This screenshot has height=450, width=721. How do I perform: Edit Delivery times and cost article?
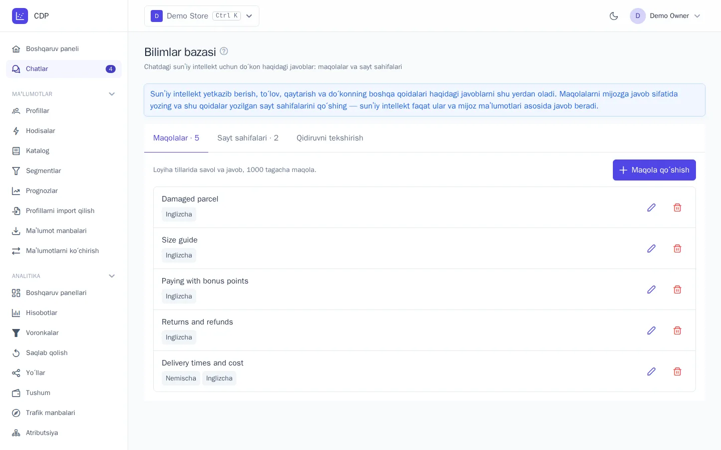[x=651, y=371]
